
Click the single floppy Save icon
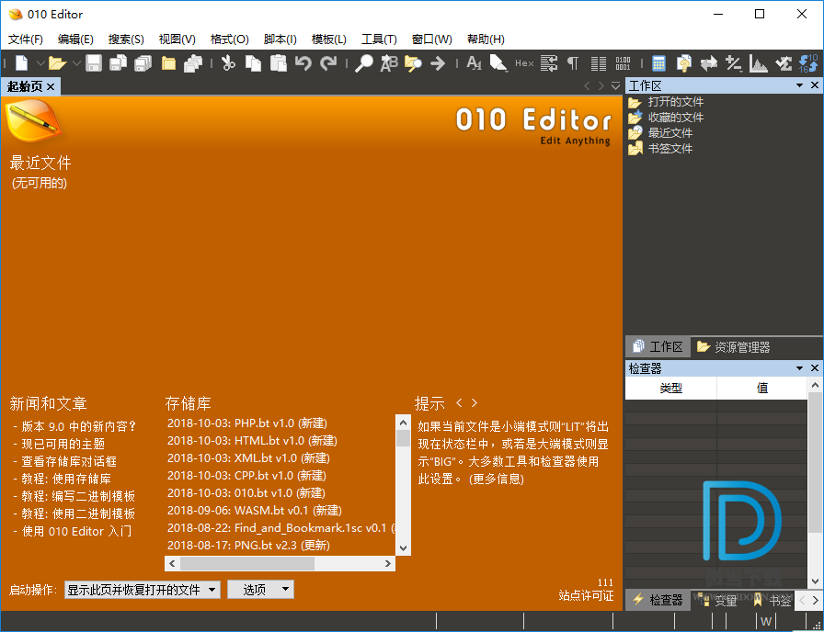click(94, 63)
